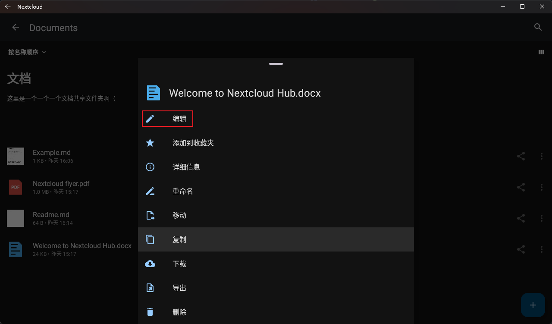Click the cloud download icon beside 下载

tap(150, 264)
